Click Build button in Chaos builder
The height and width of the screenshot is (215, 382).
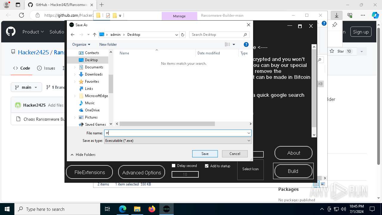293,171
